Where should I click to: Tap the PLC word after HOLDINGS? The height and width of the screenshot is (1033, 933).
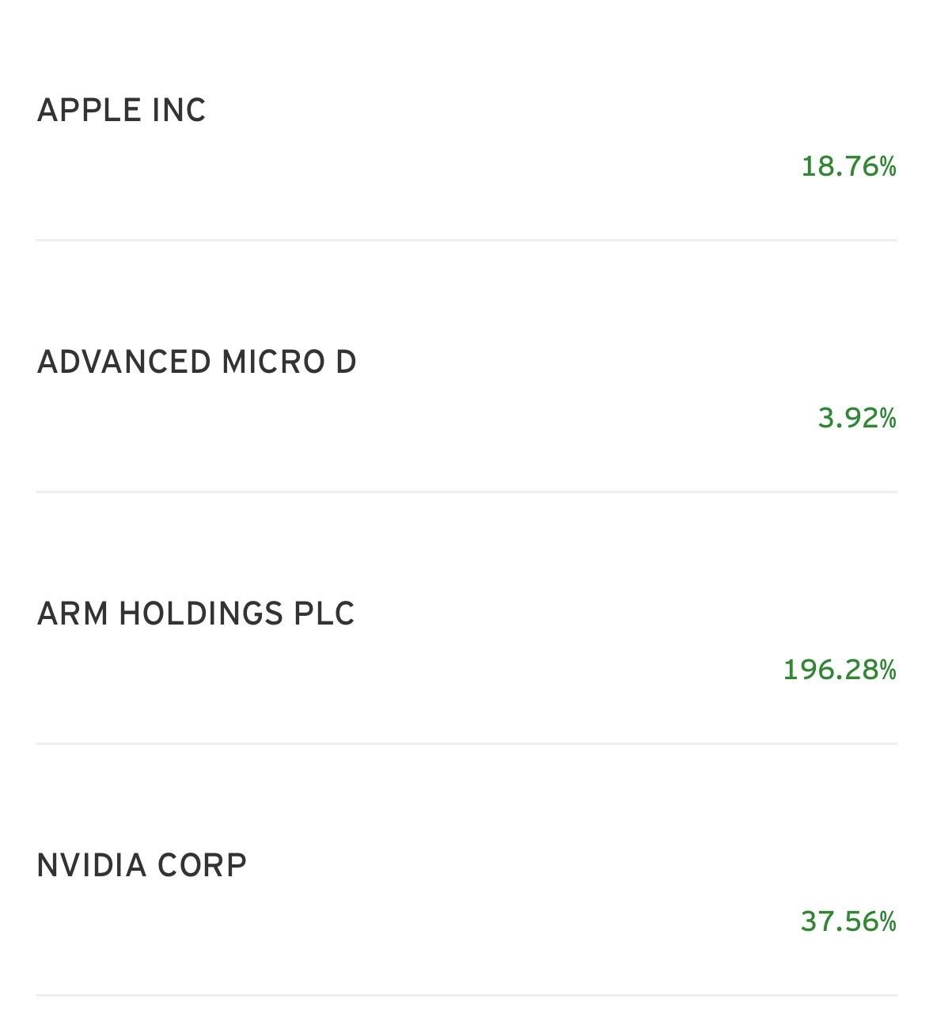coord(324,614)
